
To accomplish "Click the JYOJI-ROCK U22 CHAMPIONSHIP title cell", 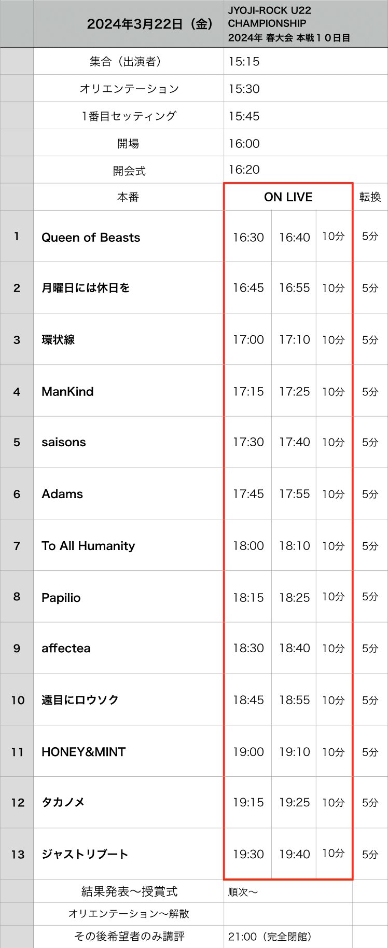I will point(306,24).
